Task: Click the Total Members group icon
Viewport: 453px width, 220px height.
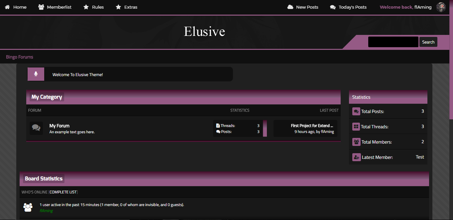Action: [x=356, y=142]
